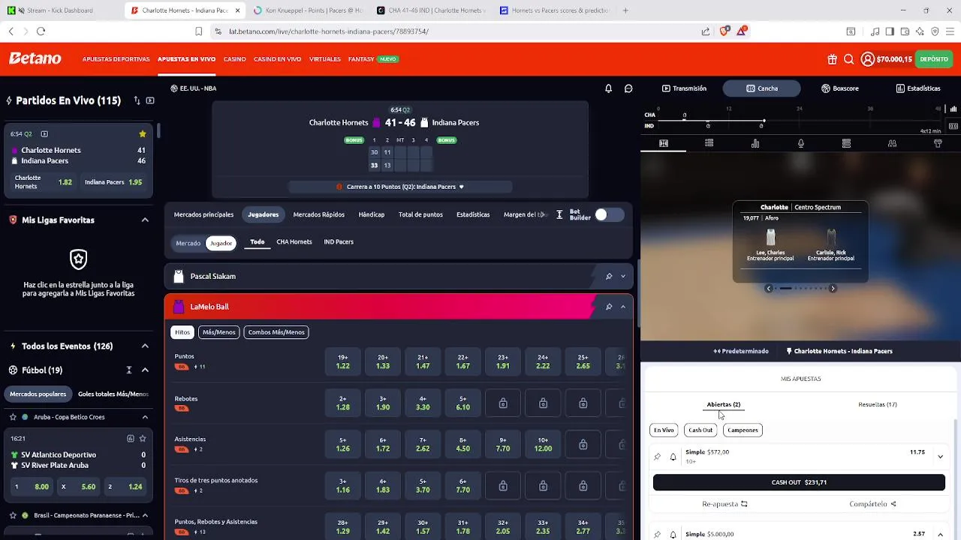961x540 pixels.
Task: Pin the Simple $572,00 bet
Action: [658, 457]
